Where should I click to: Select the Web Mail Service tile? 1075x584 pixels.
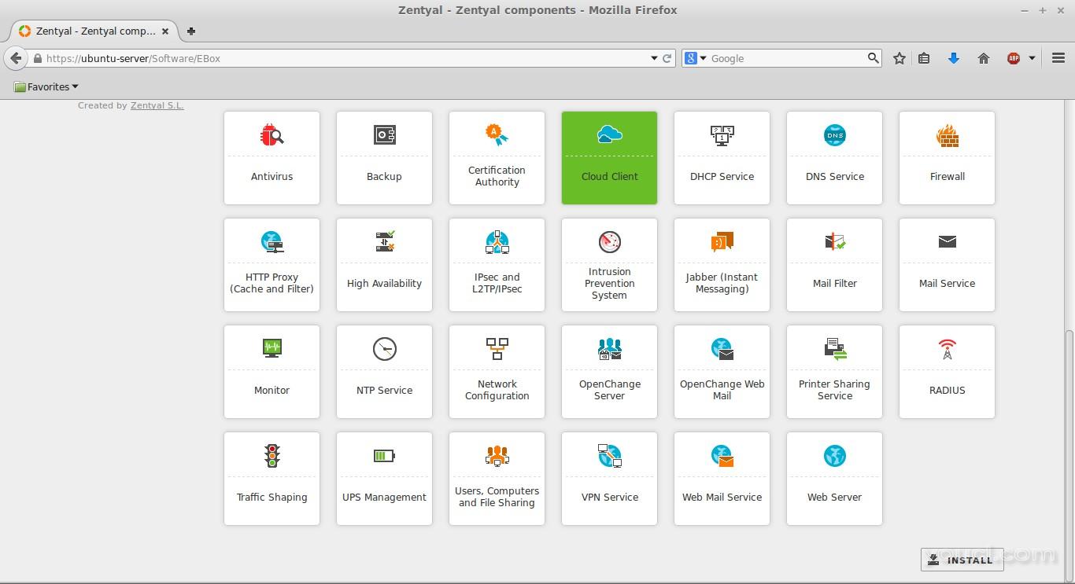[x=722, y=479]
